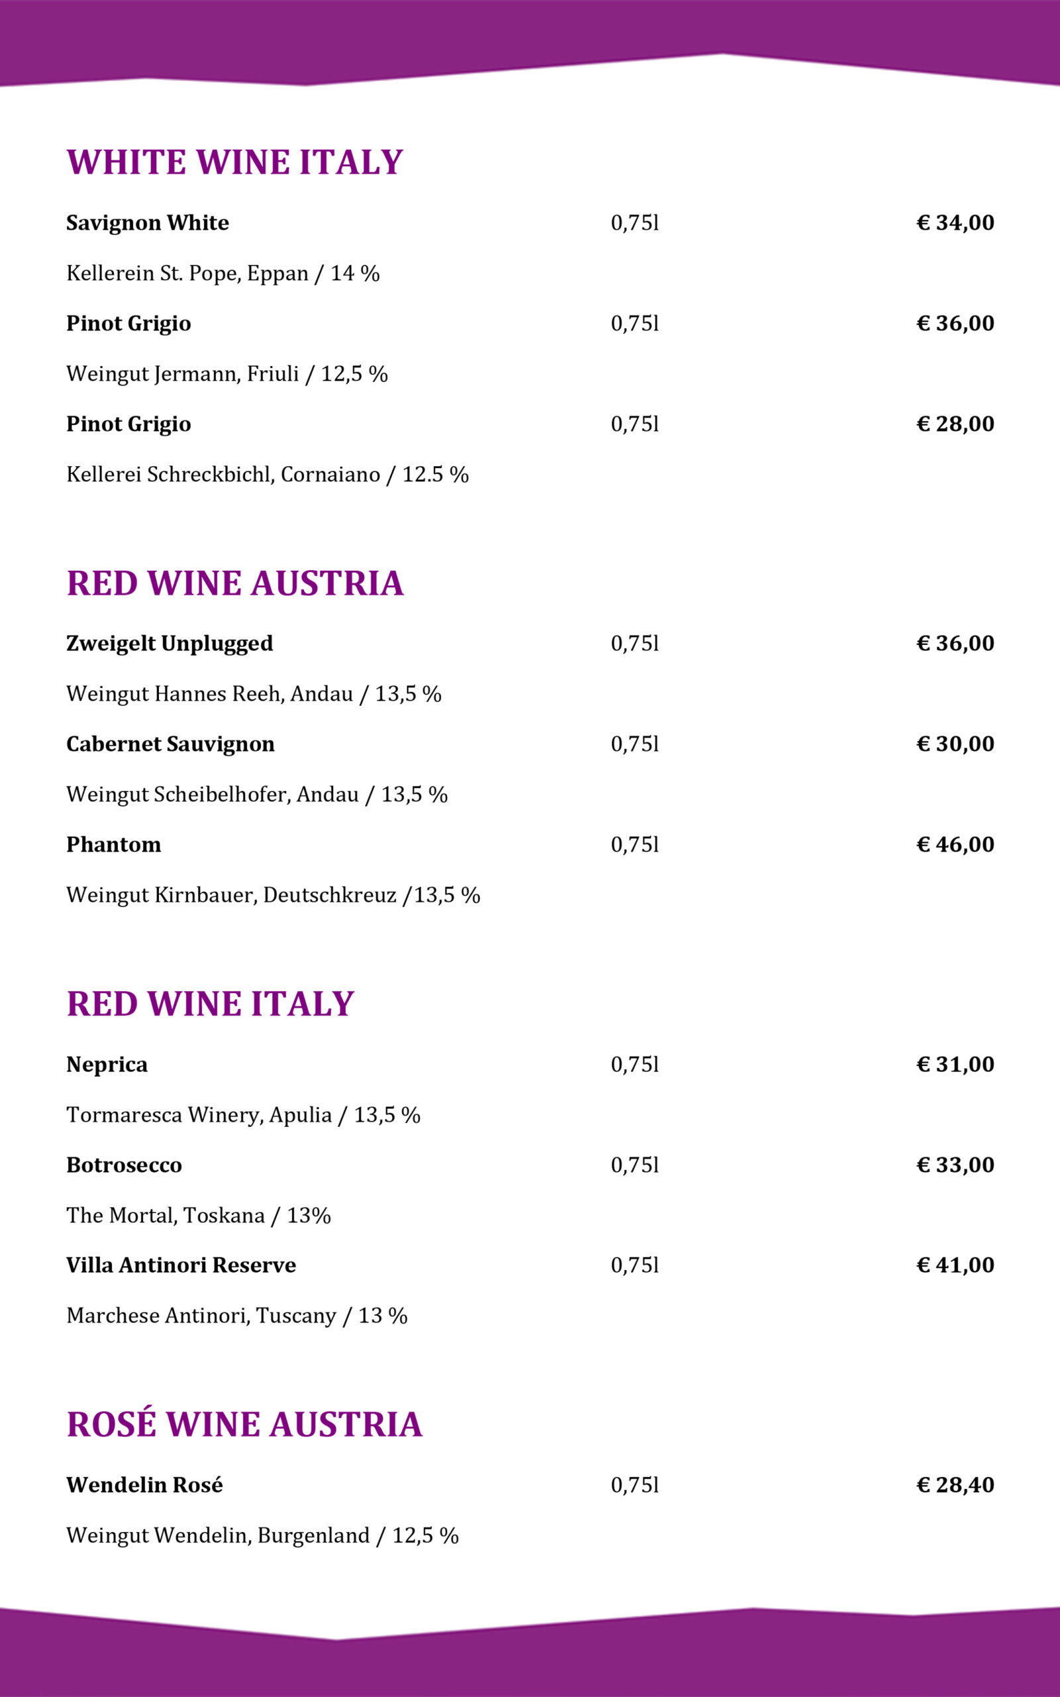Select the Wendelin Rosé wine name
The height and width of the screenshot is (1697, 1060).
coord(144,1486)
